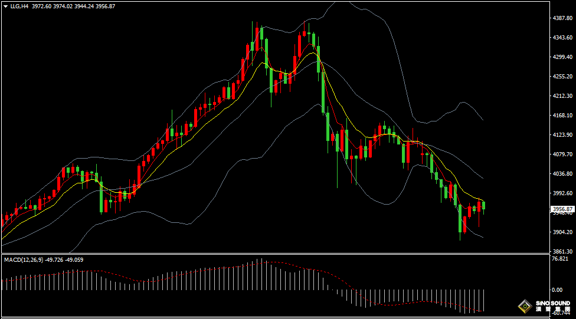This screenshot has height=319, width=576.
Task: Open the dropdown arrow beside LLG,H4
Action: [5, 6]
